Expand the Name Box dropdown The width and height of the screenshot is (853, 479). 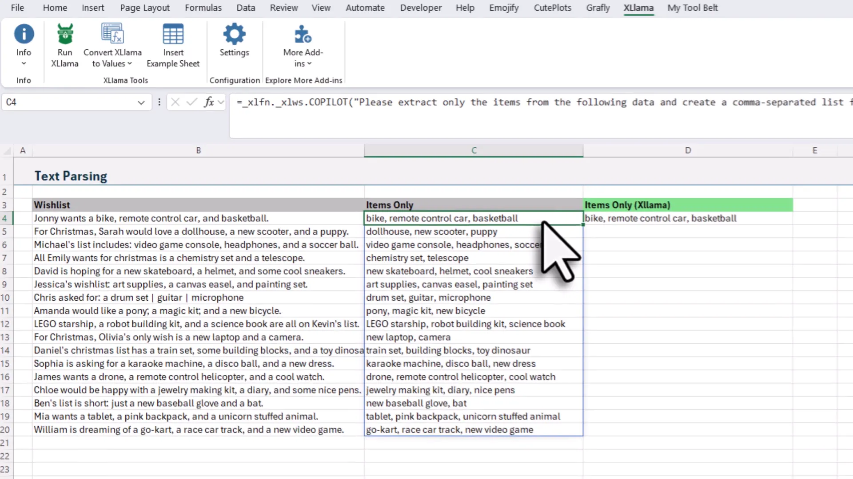click(x=141, y=102)
